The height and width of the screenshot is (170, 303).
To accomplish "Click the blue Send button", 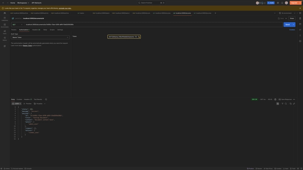I will pos(287,25).
